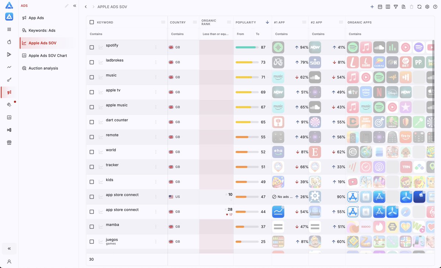
Task: Open the #2 App column header menu
Action: [341, 22]
